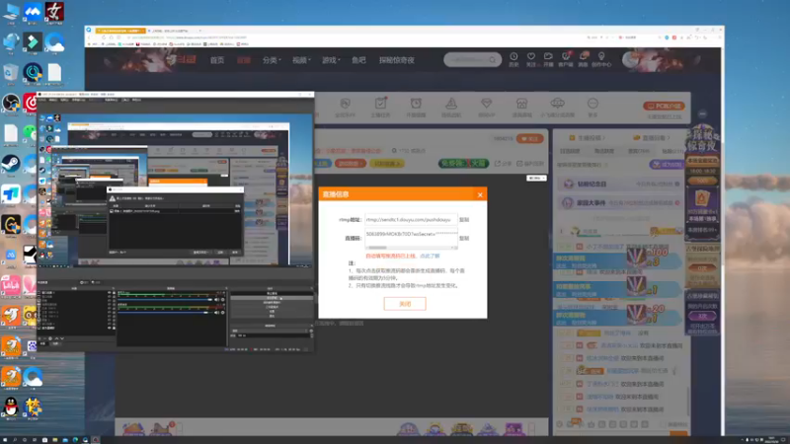790x444 pixels.
Task: Open the 鱼吧 tab in Douyu nav
Action: coord(358,60)
